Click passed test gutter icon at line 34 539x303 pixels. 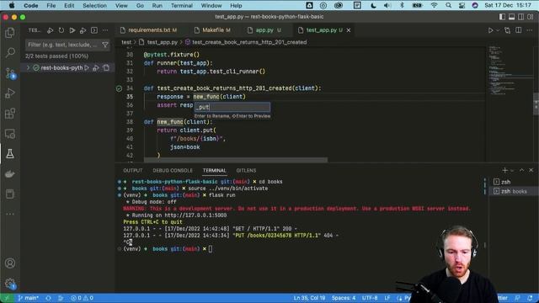(119, 88)
